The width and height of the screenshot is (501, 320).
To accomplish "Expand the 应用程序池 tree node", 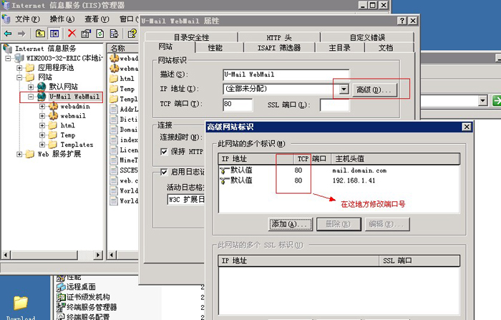I will pos(21,67).
